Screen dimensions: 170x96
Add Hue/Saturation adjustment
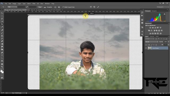[149, 31]
